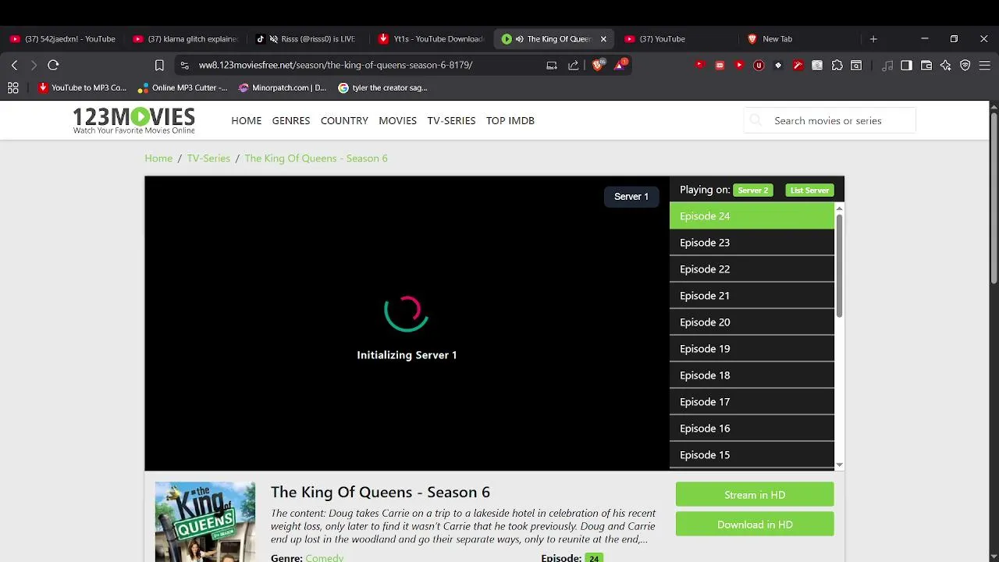
Task: Open HOME in the site navigation
Action: pos(246,121)
